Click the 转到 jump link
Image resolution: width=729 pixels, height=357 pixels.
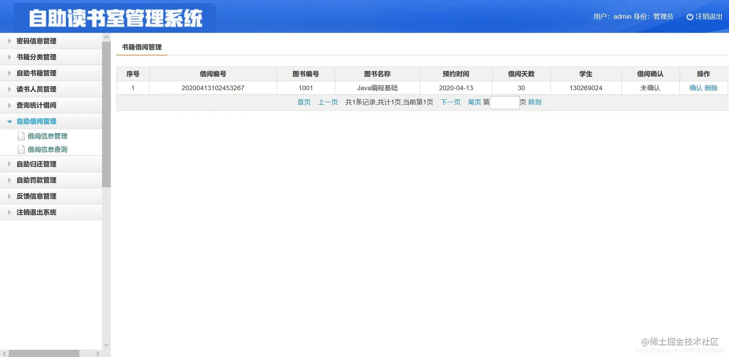click(535, 102)
